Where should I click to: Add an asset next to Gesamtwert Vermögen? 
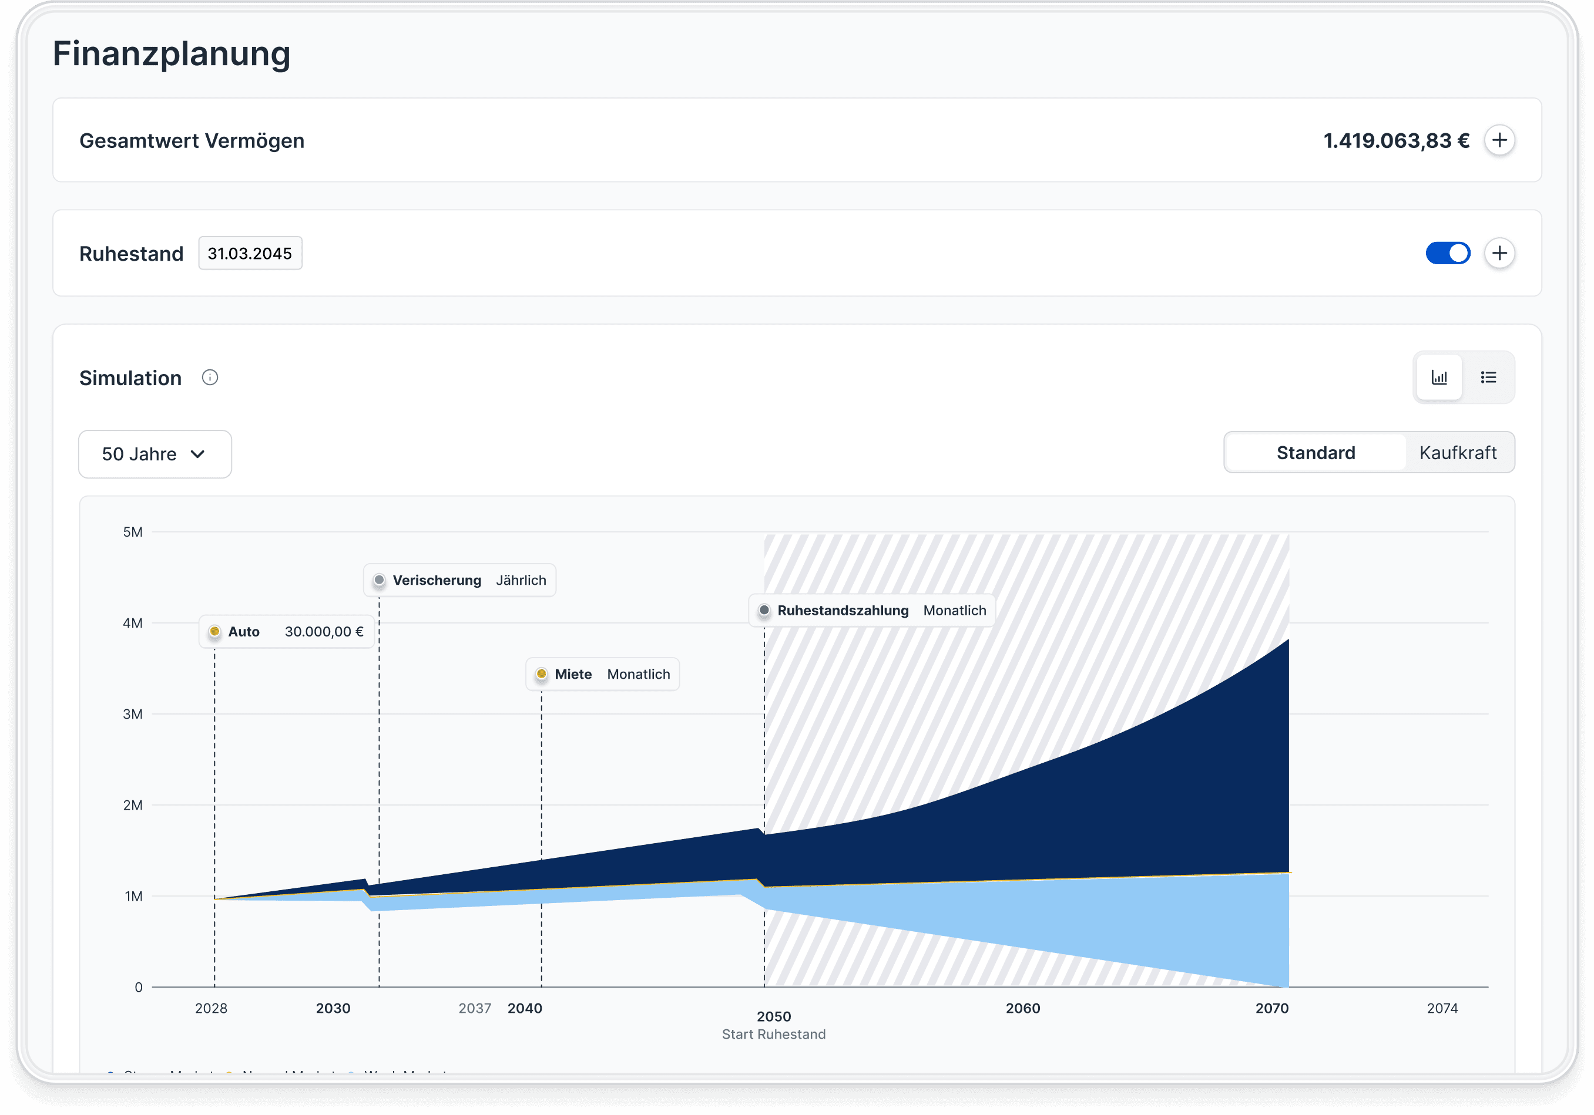(x=1499, y=141)
